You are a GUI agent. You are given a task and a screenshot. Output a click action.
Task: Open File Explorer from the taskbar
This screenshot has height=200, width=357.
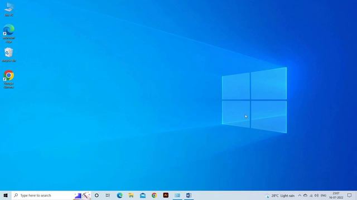(131, 195)
